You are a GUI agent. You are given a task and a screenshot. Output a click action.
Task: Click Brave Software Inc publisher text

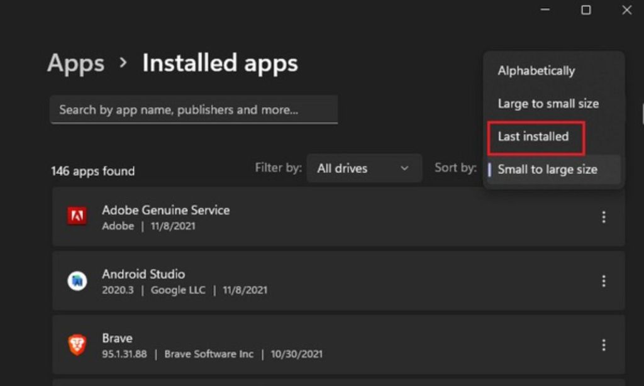click(209, 354)
